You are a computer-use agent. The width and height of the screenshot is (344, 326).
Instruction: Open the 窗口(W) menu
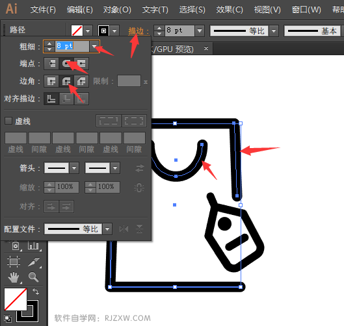click(306, 10)
